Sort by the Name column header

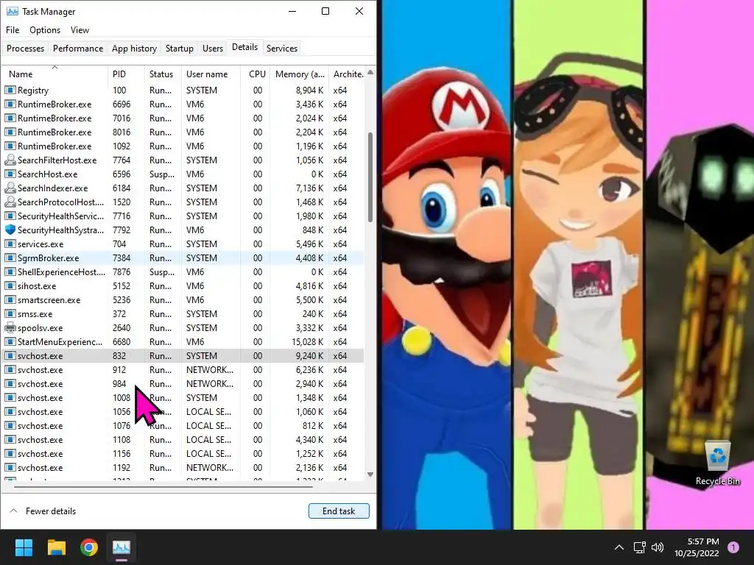[x=54, y=74]
